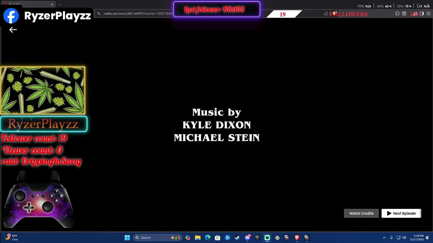Screen dimensions: 433x243
Task: Open Epic Games Launcher from taskbar
Action: pyautogui.click(x=257, y=238)
